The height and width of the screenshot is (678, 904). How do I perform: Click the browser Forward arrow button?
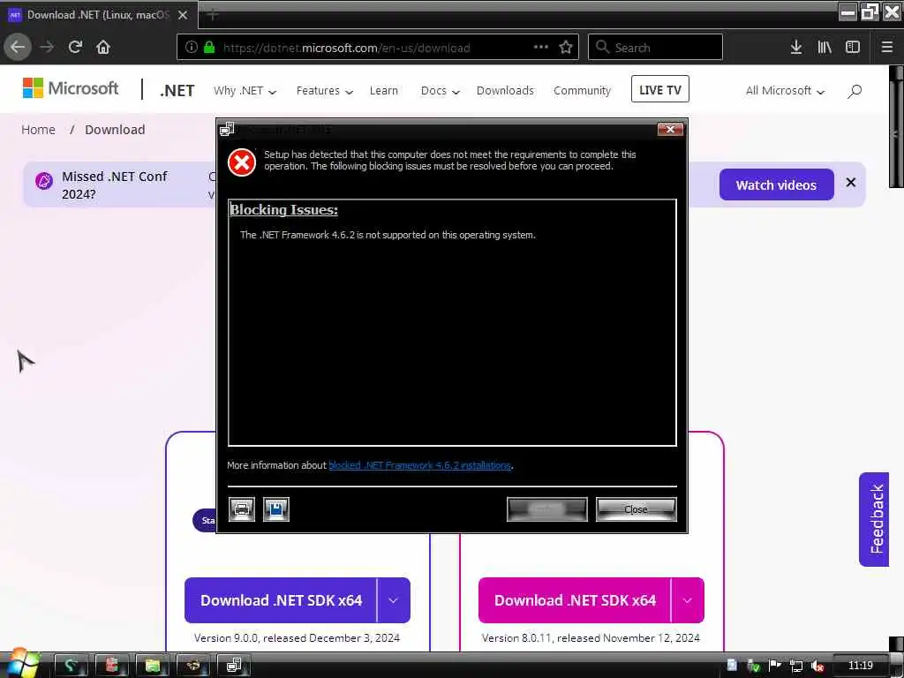pyautogui.click(x=48, y=47)
